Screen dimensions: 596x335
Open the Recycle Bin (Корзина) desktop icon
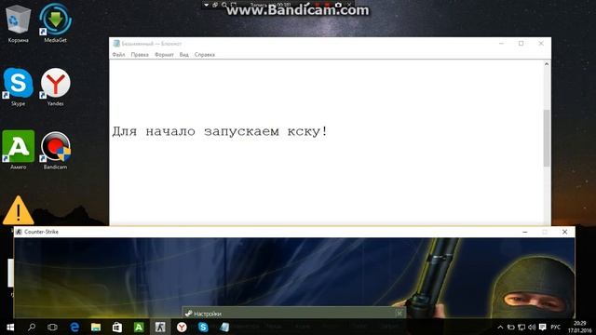pos(18,23)
